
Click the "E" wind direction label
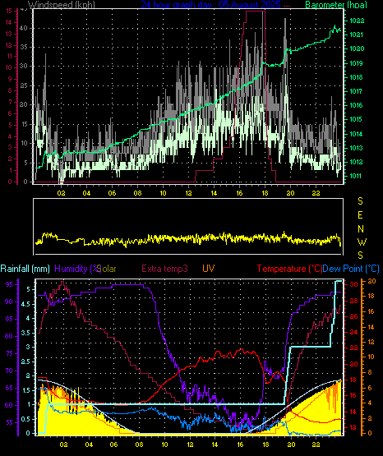click(360, 215)
